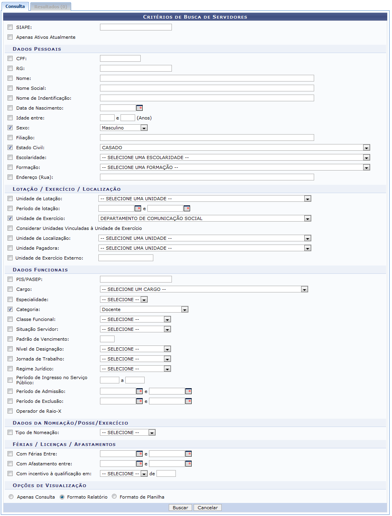Viewport: 392px width, 516px height.
Task: Switch to the Consulta tab
Action: point(15,6)
